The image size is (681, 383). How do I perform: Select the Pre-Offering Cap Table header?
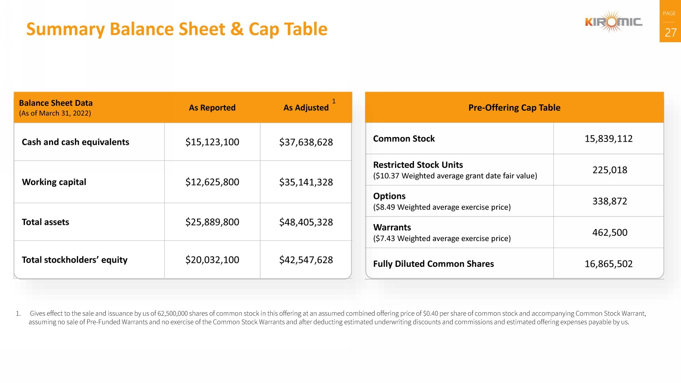pyautogui.click(x=514, y=108)
